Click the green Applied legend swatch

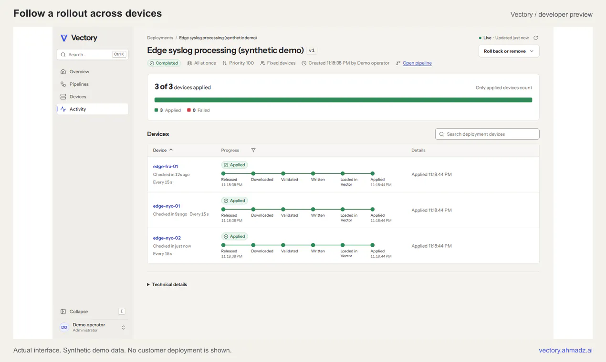156,110
